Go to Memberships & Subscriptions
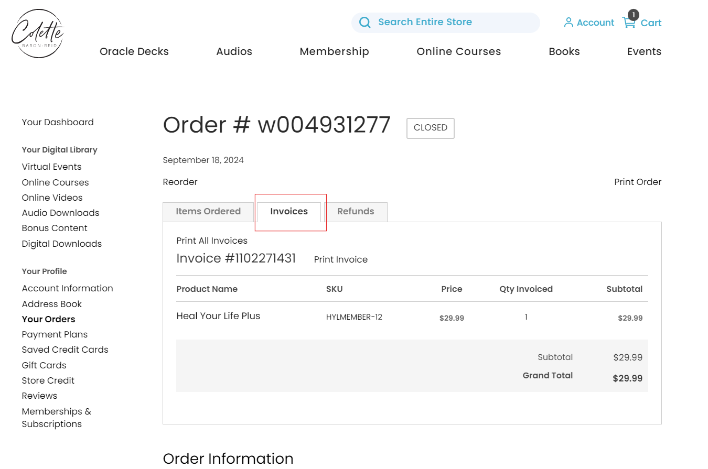 [56, 418]
